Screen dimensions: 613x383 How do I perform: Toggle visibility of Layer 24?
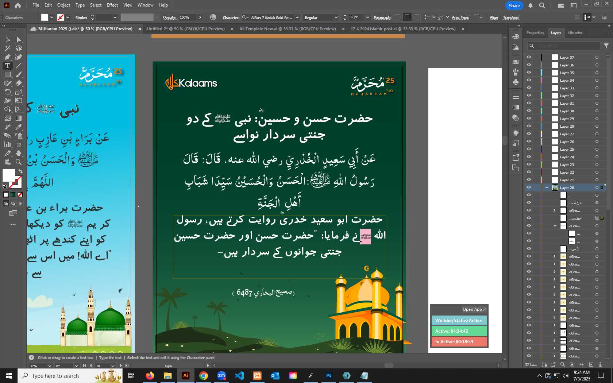pyautogui.click(x=529, y=157)
